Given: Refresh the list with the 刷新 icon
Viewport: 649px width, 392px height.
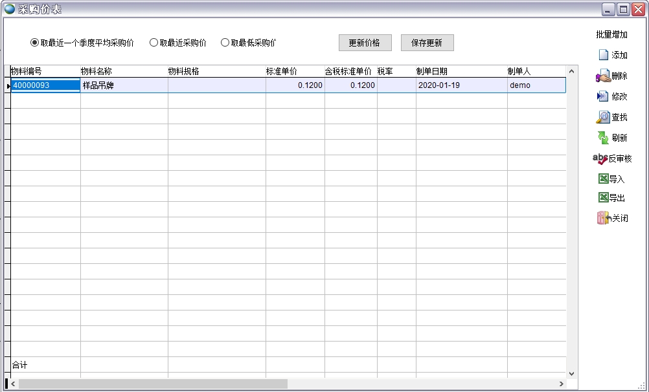Looking at the screenshot, I should 611,137.
